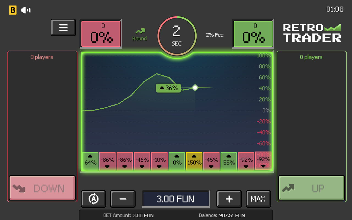The image size is (352, 220).
Task: Click the red -45% history tile
Action: pyautogui.click(x=211, y=161)
